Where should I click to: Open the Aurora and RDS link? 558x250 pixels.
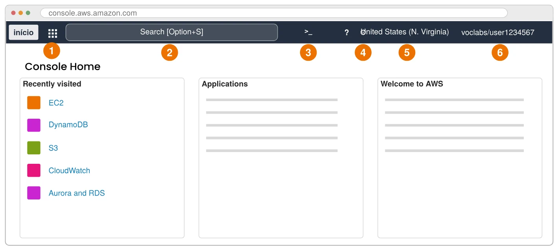point(77,193)
